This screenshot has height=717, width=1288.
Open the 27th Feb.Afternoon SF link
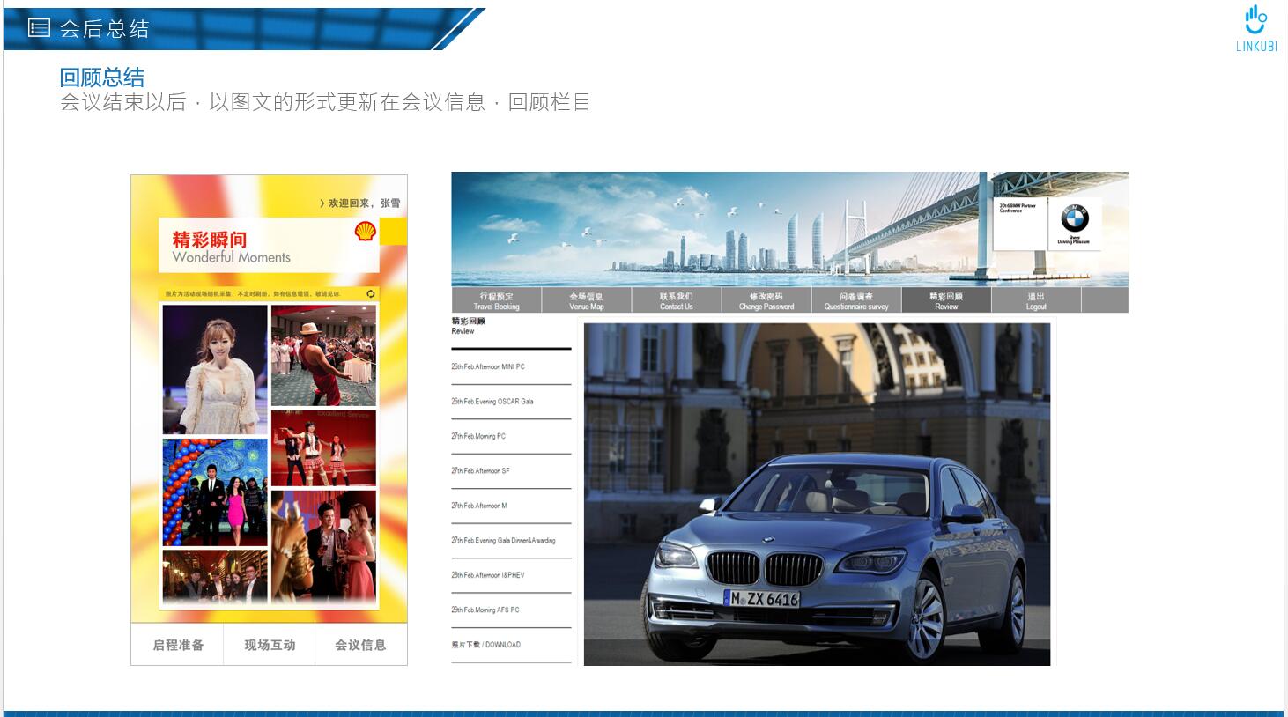(480, 470)
